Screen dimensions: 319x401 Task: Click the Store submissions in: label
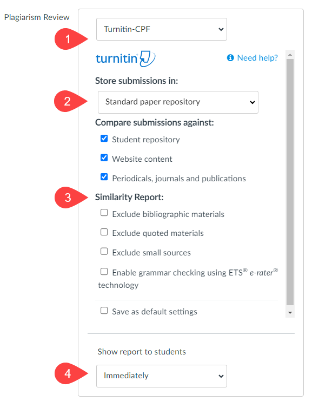pos(136,81)
